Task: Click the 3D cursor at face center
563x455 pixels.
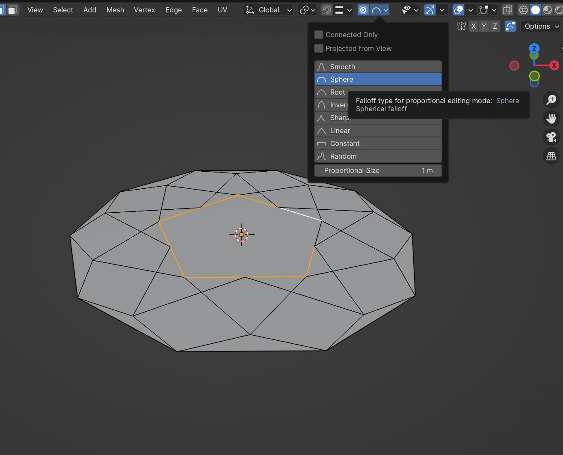Action: pos(241,235)
